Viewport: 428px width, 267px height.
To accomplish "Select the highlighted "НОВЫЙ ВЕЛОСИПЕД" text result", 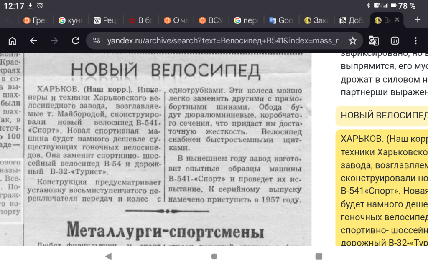I will tap(382, 116).
